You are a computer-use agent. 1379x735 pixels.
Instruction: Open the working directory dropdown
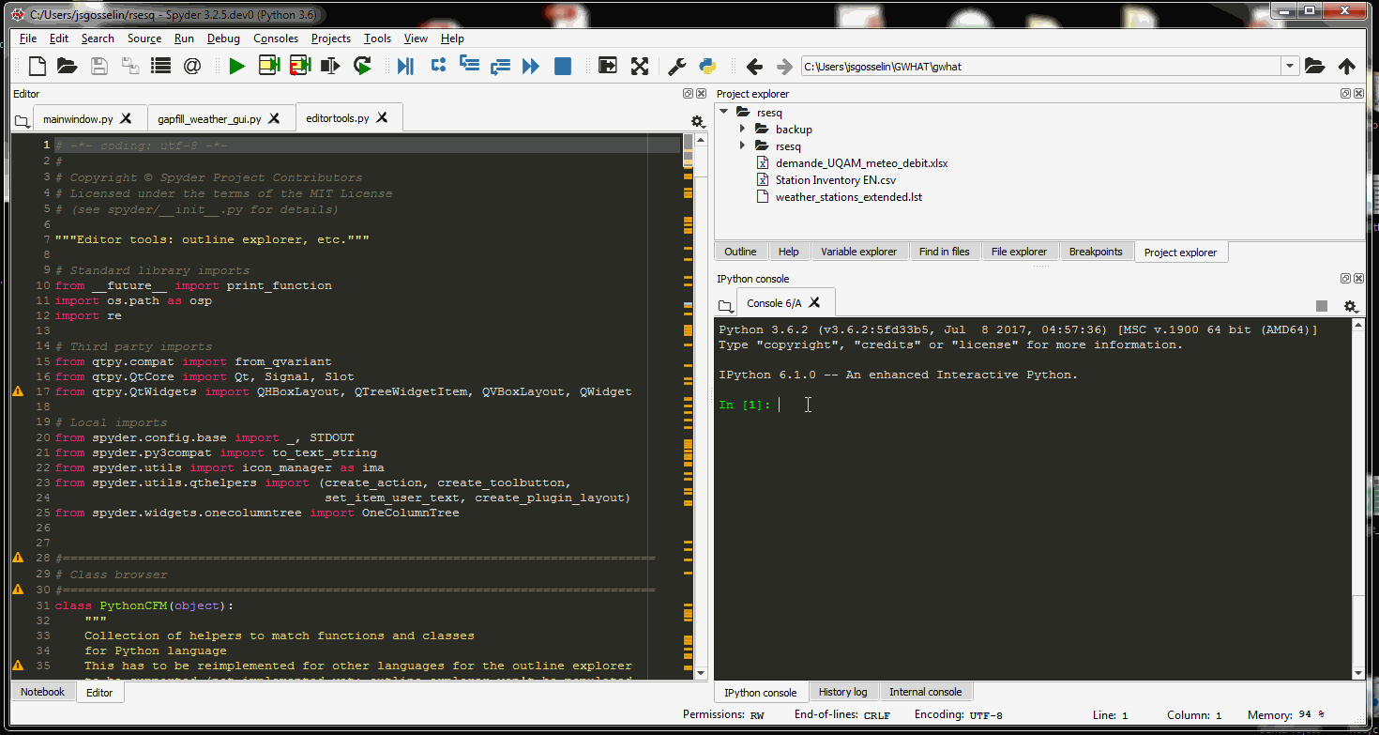[1288, 66]
